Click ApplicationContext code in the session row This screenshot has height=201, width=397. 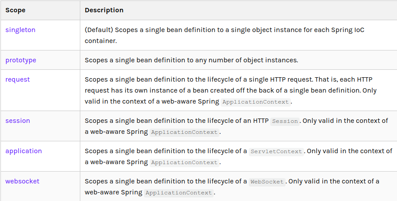184,132
